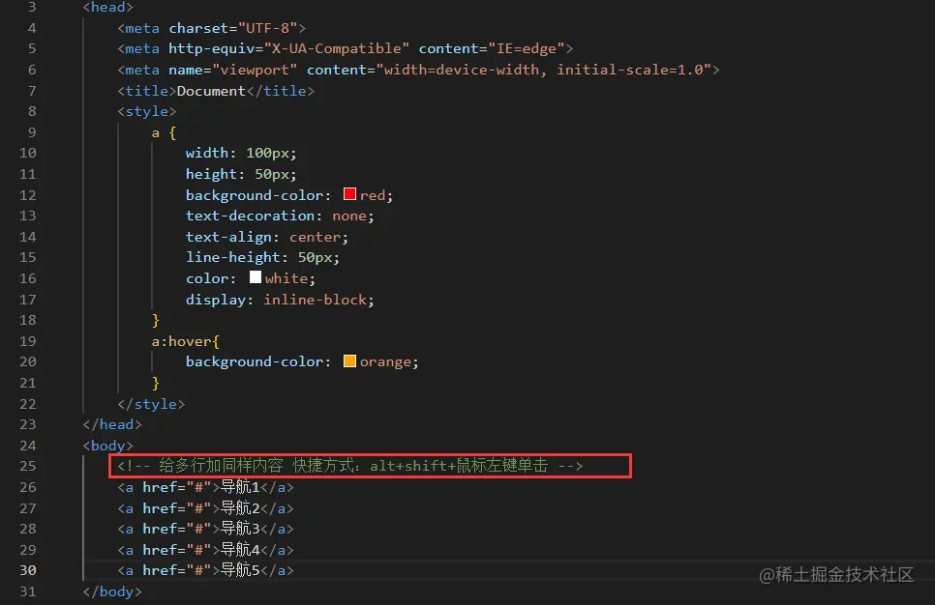Click the 'a {' selector on line 9
Screen dimensions: 935x605
click(164, 132)
